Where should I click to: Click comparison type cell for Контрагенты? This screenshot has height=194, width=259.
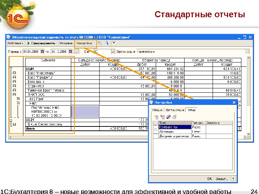point(199,127)
